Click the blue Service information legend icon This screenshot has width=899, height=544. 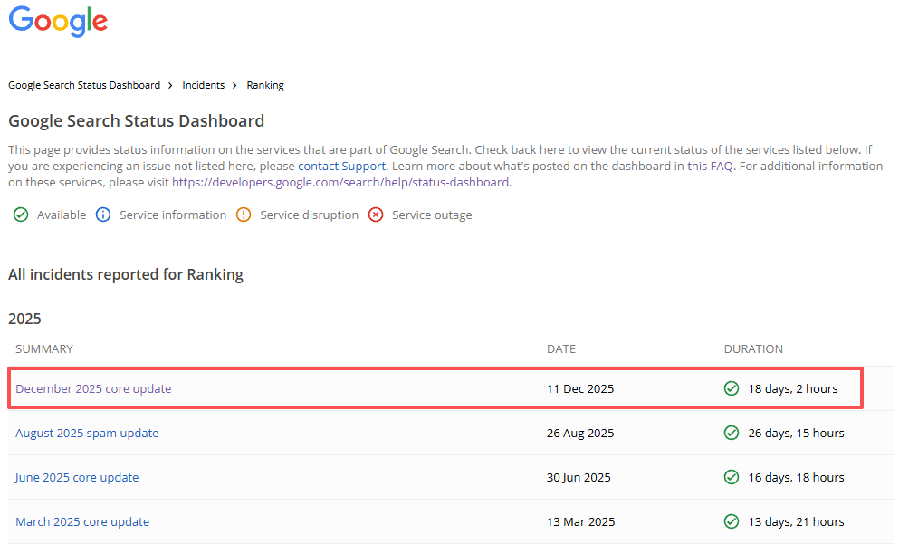pos(103,215)
